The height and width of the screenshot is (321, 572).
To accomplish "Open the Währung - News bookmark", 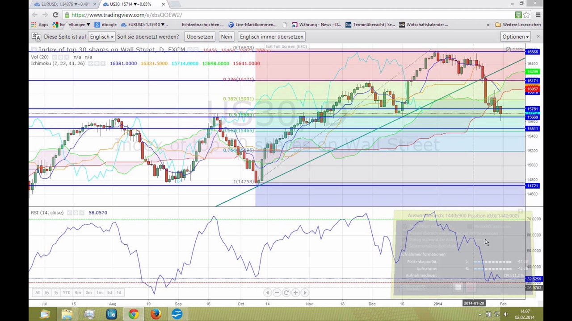I will (316, 25).
